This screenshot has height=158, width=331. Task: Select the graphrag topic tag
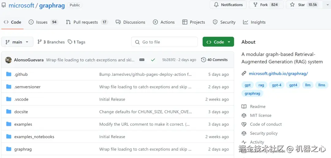coord(252,94)
